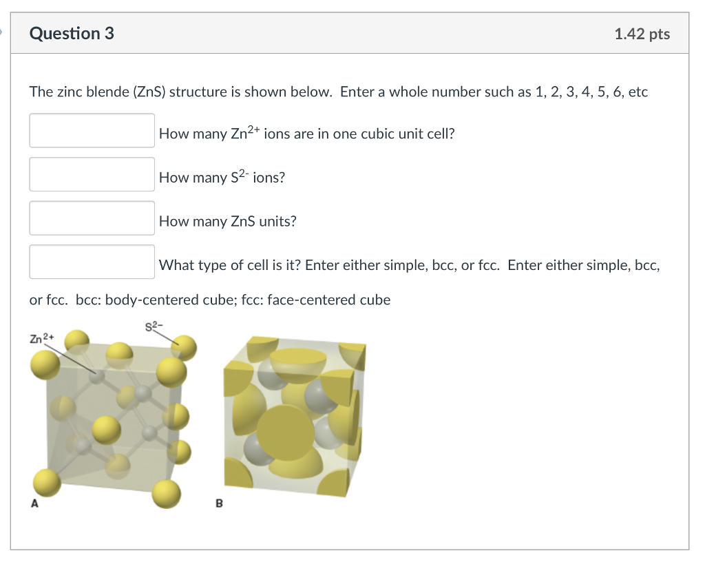Click the answer box for ZnS units
705x562 pixels.
coord(92,218)
